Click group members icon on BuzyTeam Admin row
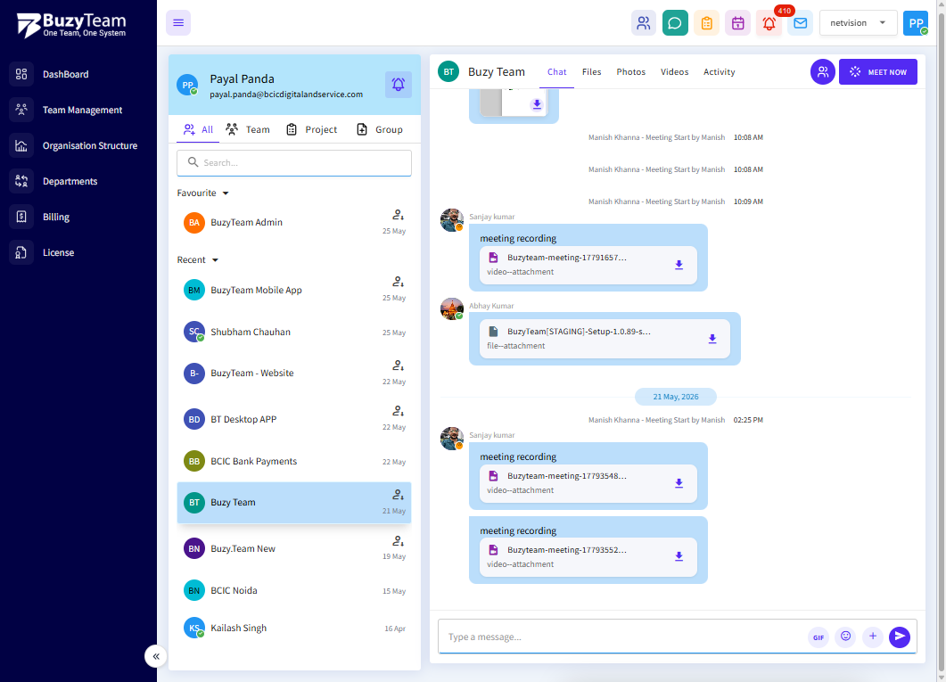The height and width of the screenshot is (682, 946). pyautogui.click(x=398, y=215)
